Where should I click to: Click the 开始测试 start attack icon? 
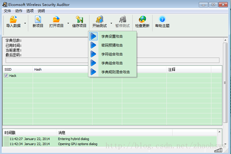(99, 19)
